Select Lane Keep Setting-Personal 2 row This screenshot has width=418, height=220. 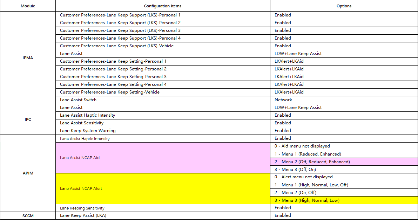click(x=113, y=69)
